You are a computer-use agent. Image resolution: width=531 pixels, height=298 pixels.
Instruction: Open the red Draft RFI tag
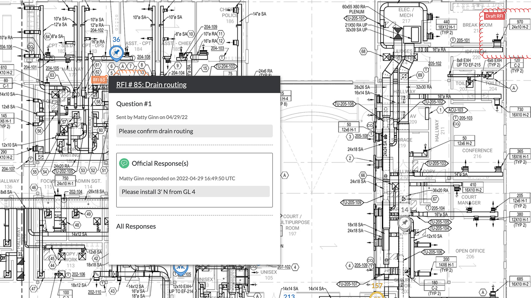(x=494, y=16)
